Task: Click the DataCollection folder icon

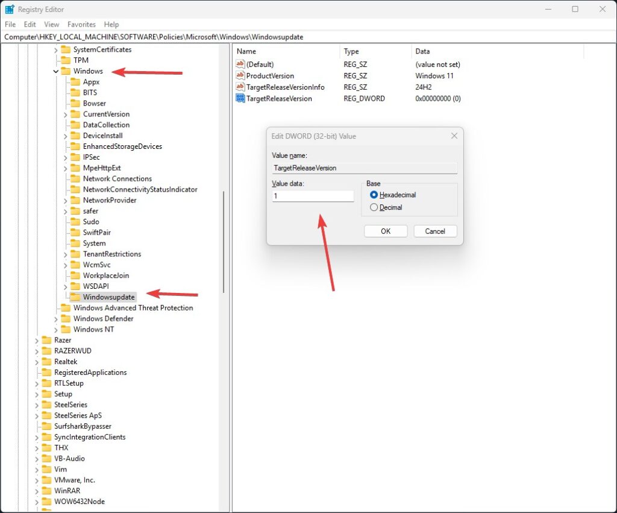Action: tap(75, 124)
